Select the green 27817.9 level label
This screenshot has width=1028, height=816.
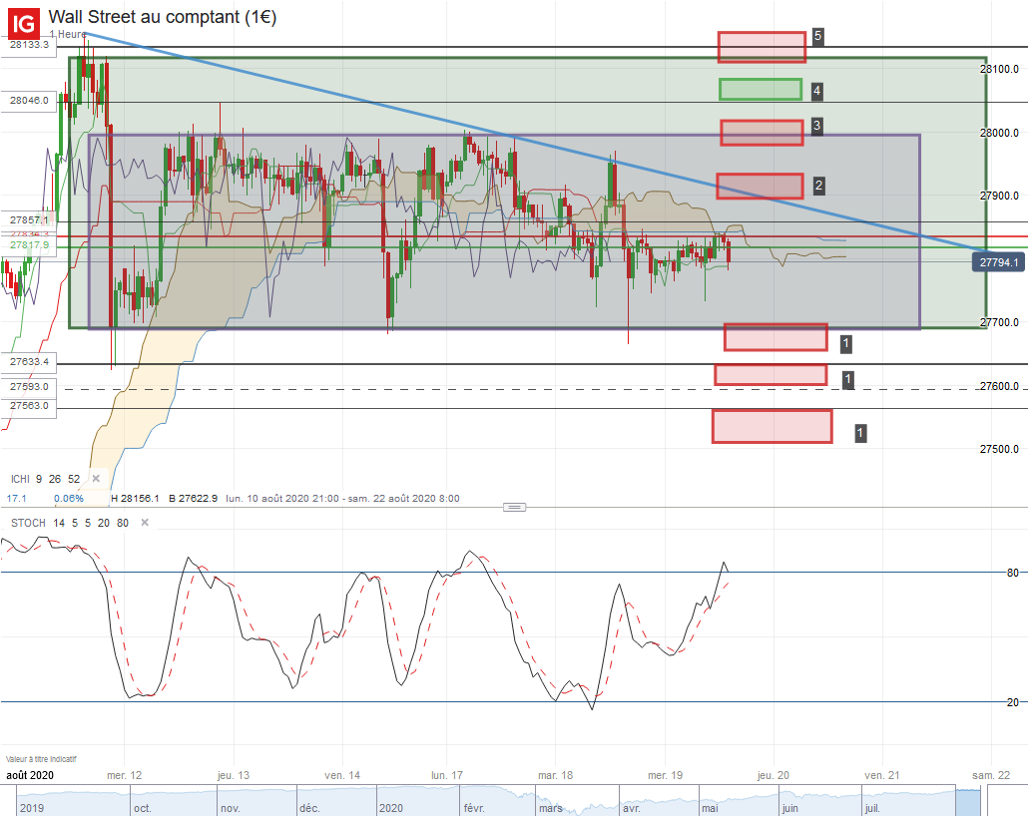(29, 244)
